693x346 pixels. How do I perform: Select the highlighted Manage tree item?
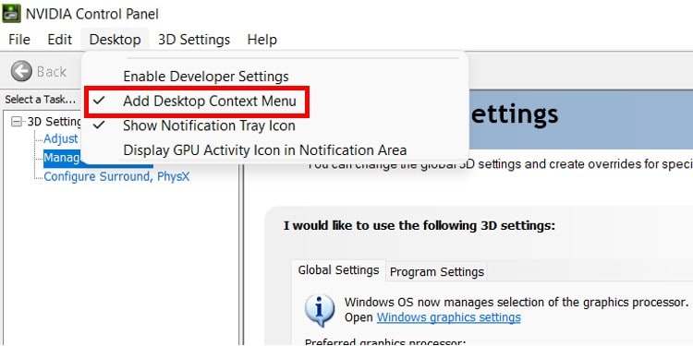coord(63,158)
